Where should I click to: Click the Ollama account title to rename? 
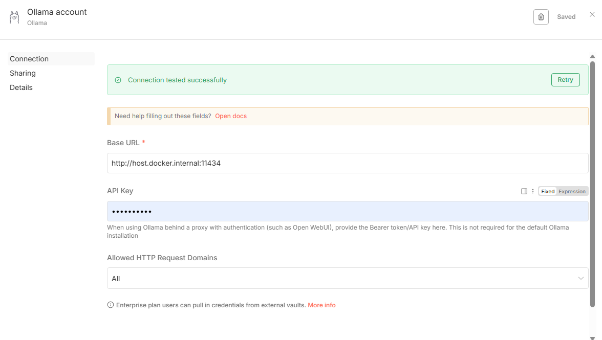[x=57, y=12]
